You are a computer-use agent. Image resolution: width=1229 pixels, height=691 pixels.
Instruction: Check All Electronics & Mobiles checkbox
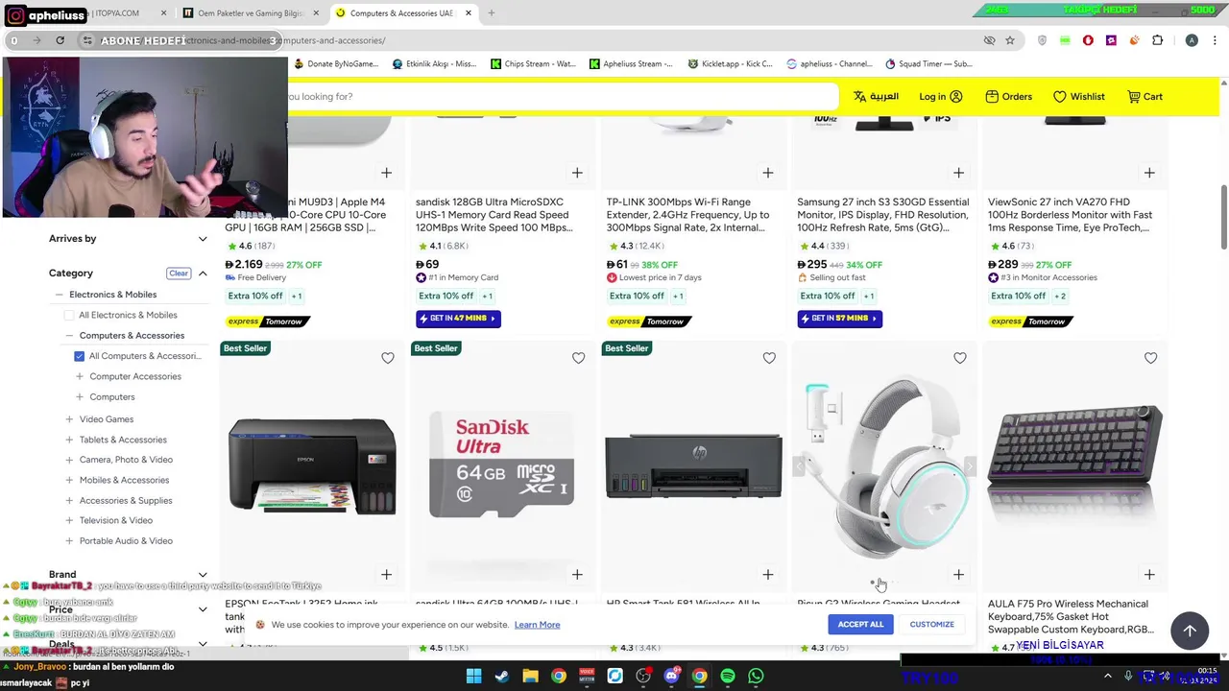[69, 315]
